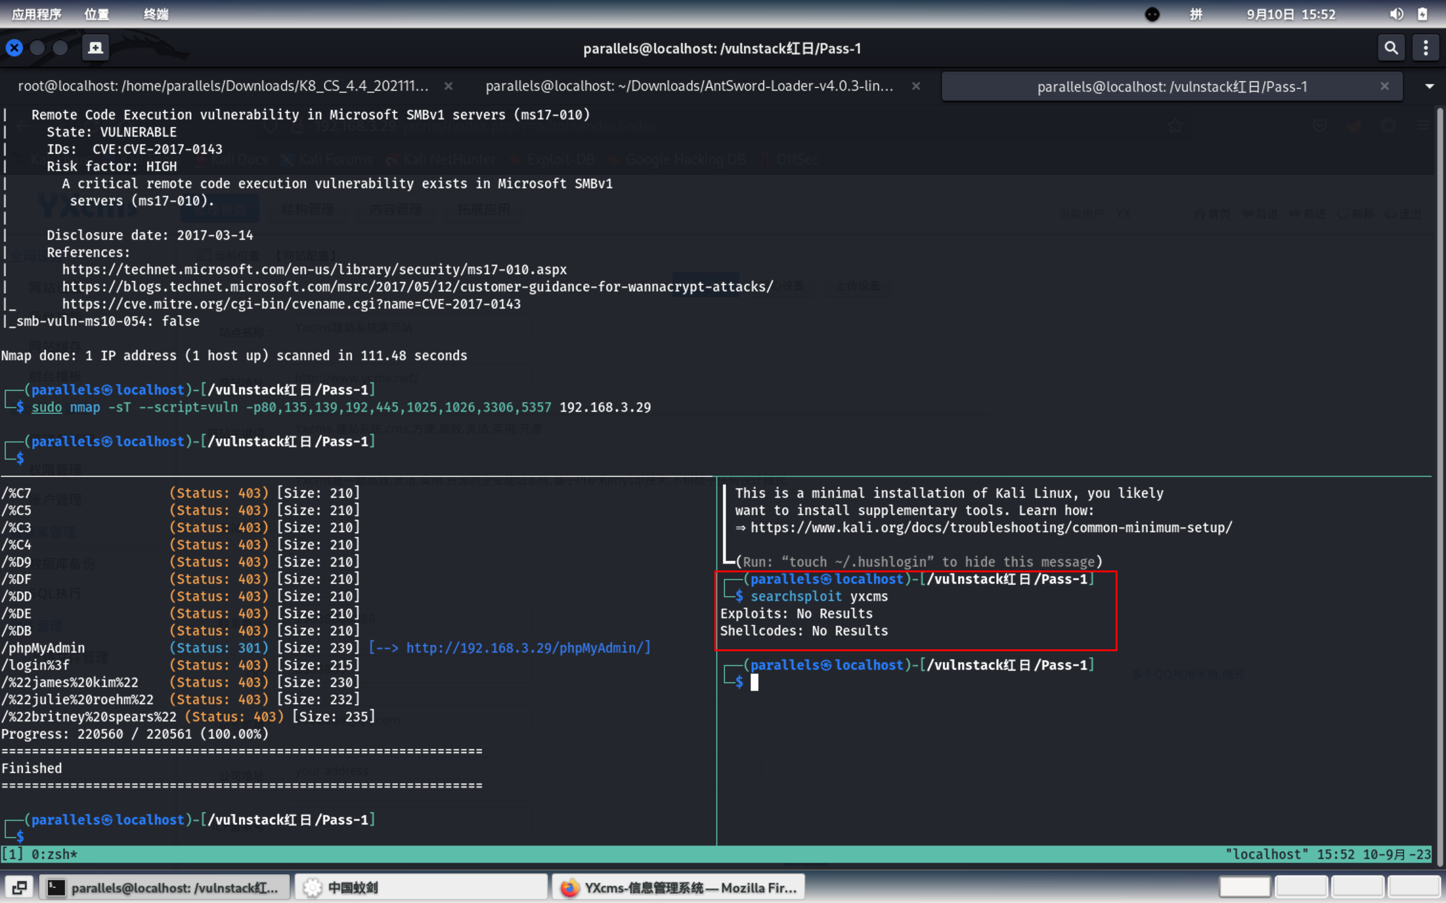The width and height of the screenshot is (1446, 903).
Task: Click the searchsploit yxcms command text
Action: [x=819, y=596]
